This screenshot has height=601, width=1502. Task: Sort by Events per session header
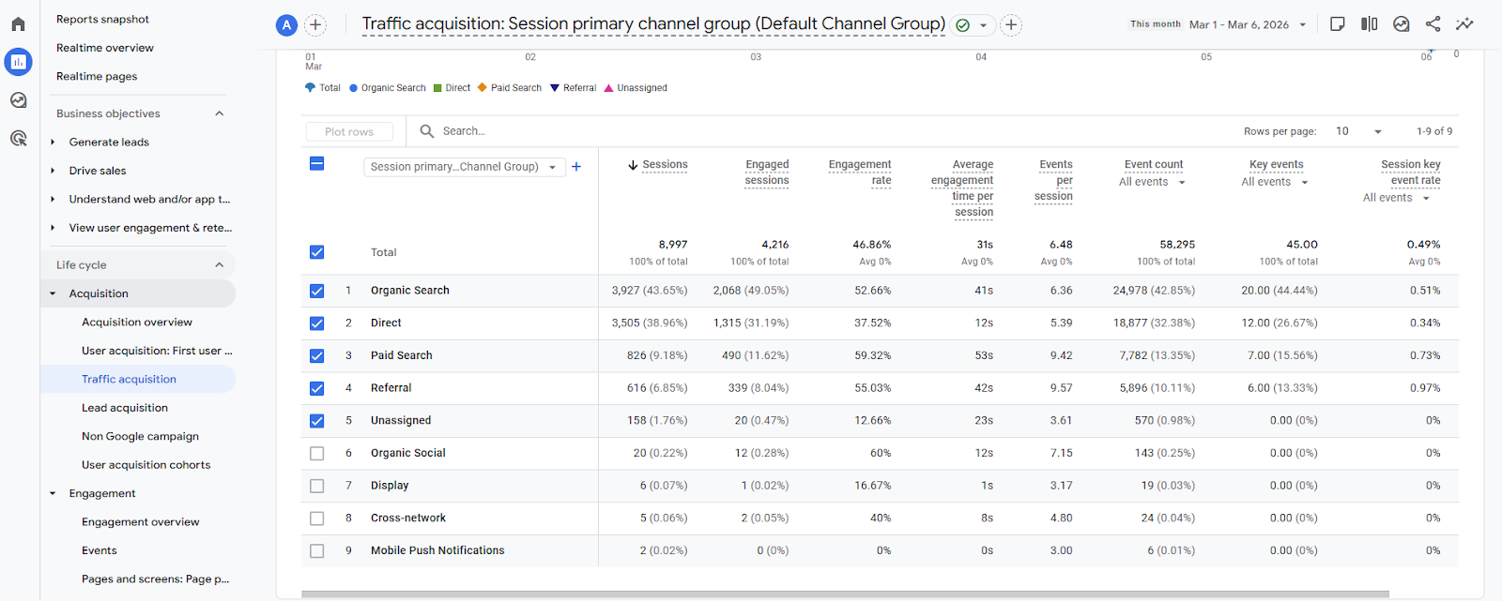point(1054,180)
